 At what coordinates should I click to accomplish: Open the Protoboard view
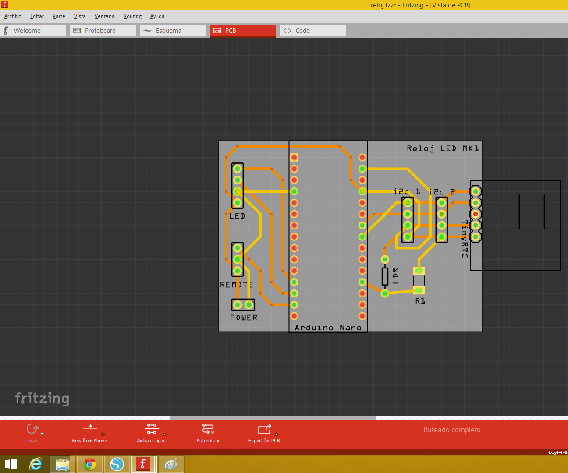pyautogui.click(x=103, y=30)
